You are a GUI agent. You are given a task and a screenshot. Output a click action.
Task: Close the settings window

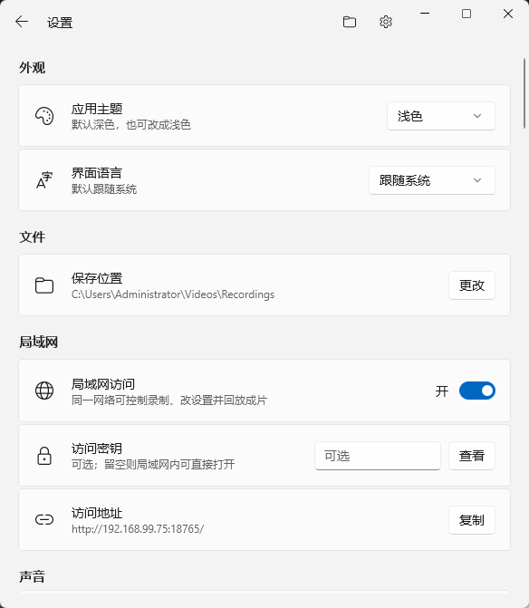(508, 14)
